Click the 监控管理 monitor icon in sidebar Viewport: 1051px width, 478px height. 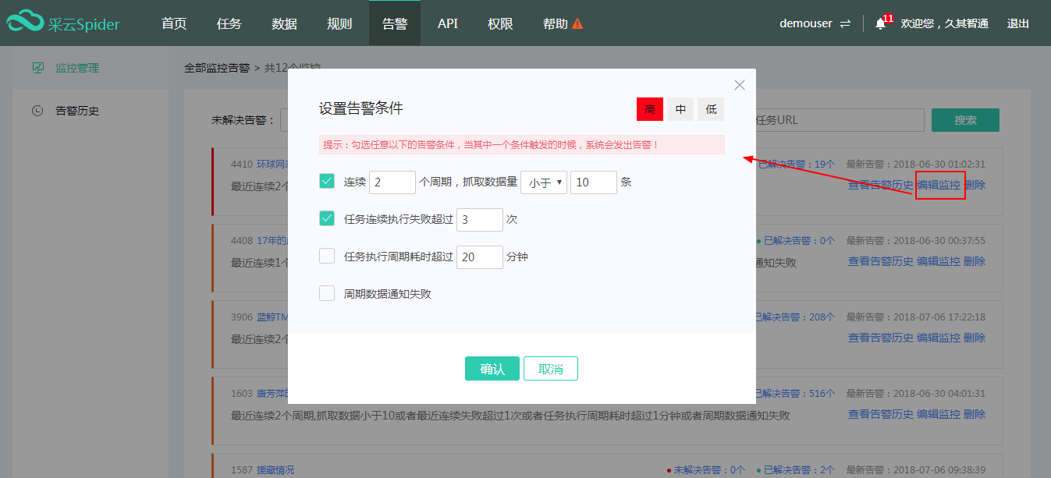pyautogui.click(x=37, y=68)
